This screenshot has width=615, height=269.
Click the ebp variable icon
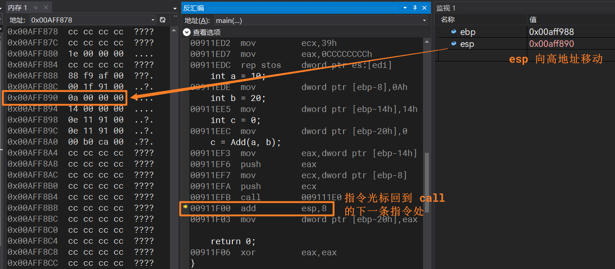(x=454, y=32)
